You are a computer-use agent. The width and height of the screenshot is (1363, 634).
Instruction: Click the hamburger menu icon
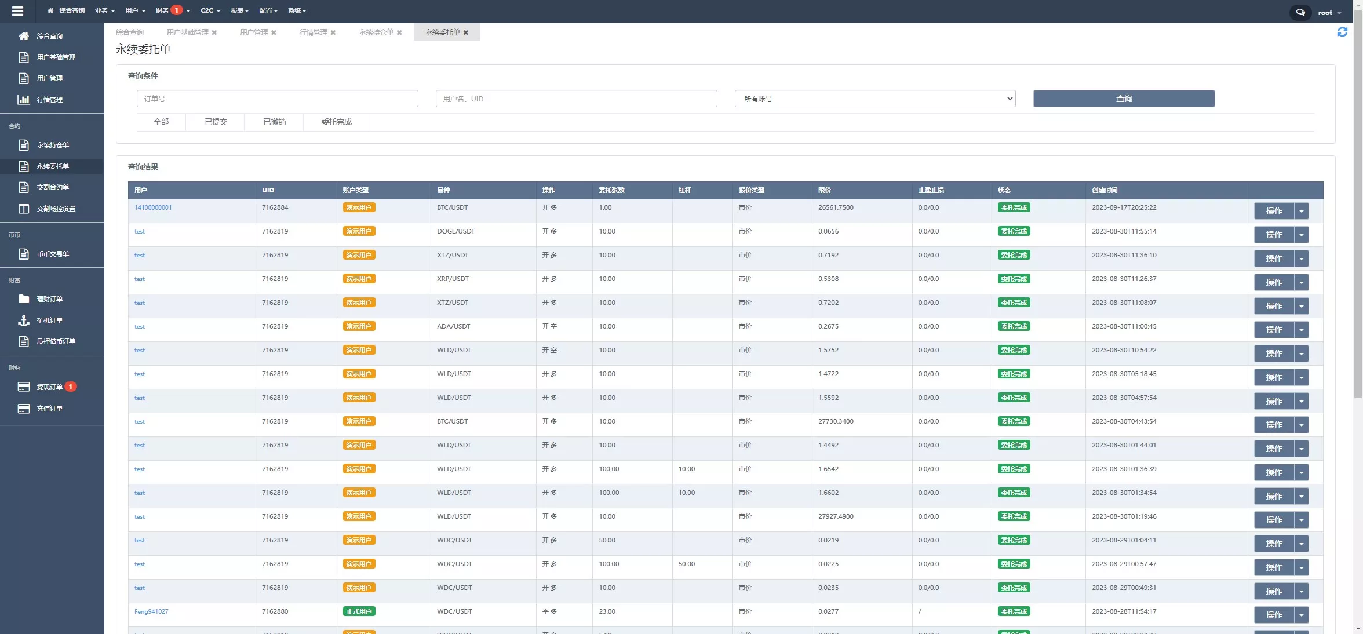click(x=17, y=10)
